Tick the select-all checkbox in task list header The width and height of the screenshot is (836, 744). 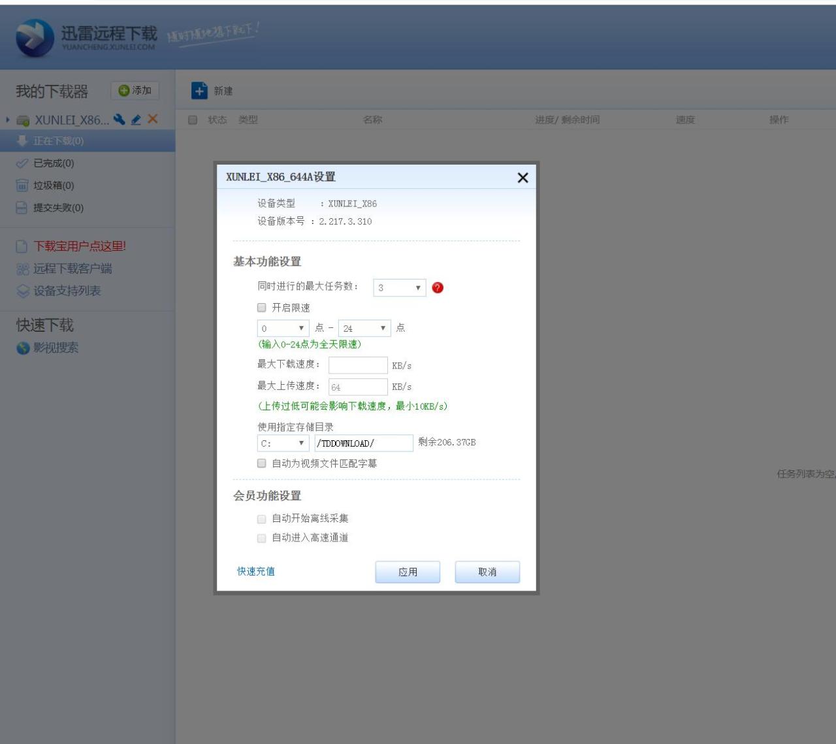[x=193, y=120]
